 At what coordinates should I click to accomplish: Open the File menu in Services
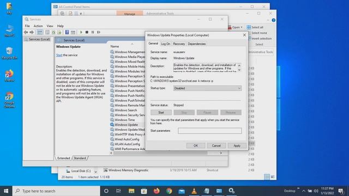tap(27, 26)
